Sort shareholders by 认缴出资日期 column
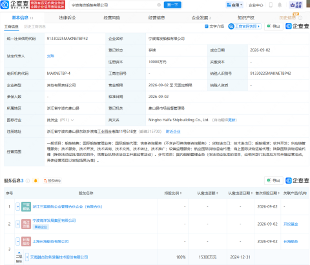The image size is (310, 265). [240, 193]
